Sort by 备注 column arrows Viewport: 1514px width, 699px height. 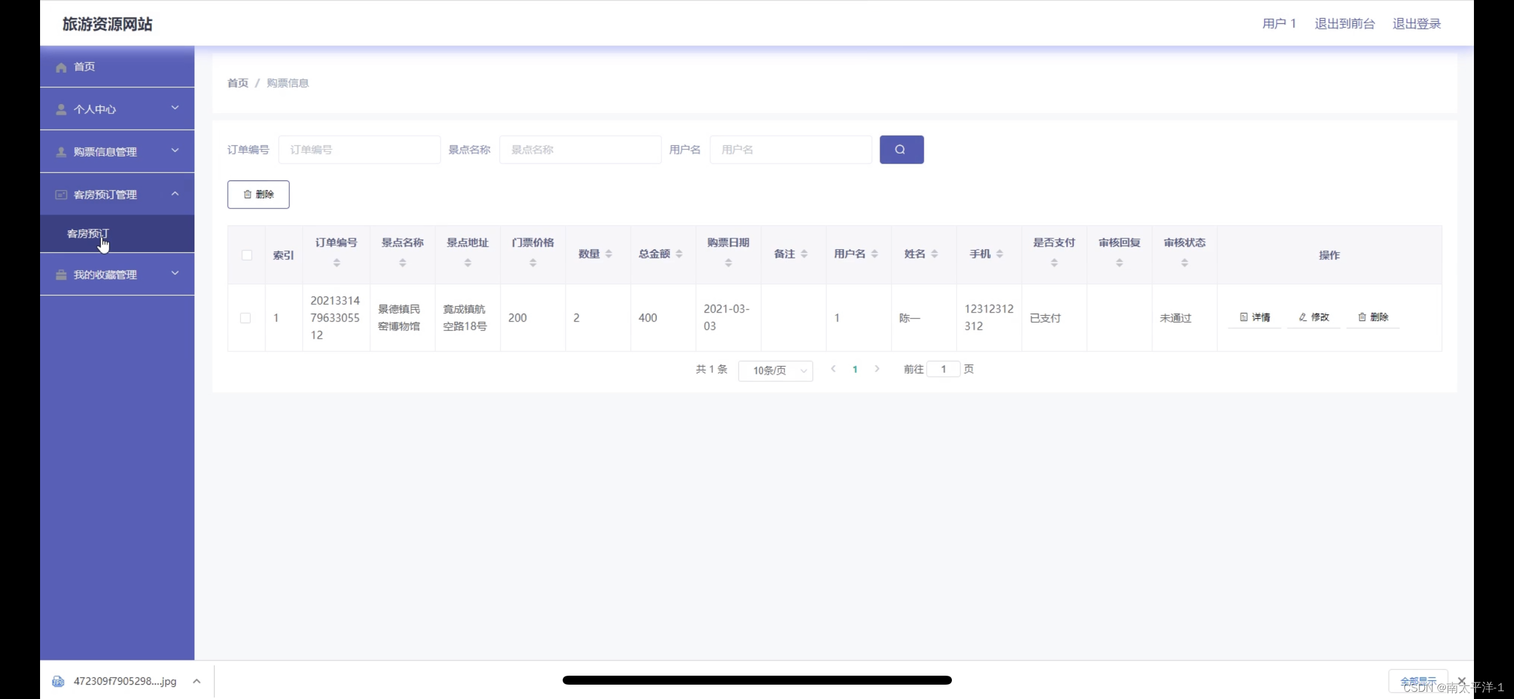click(804, 254)
